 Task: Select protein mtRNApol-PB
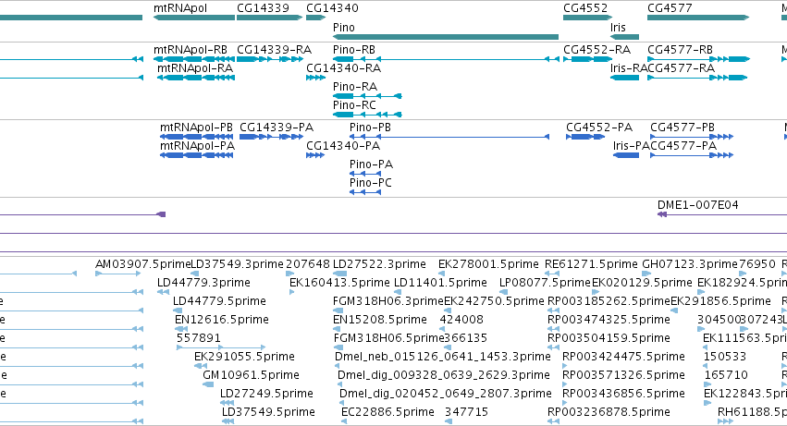tap(196, 128)
